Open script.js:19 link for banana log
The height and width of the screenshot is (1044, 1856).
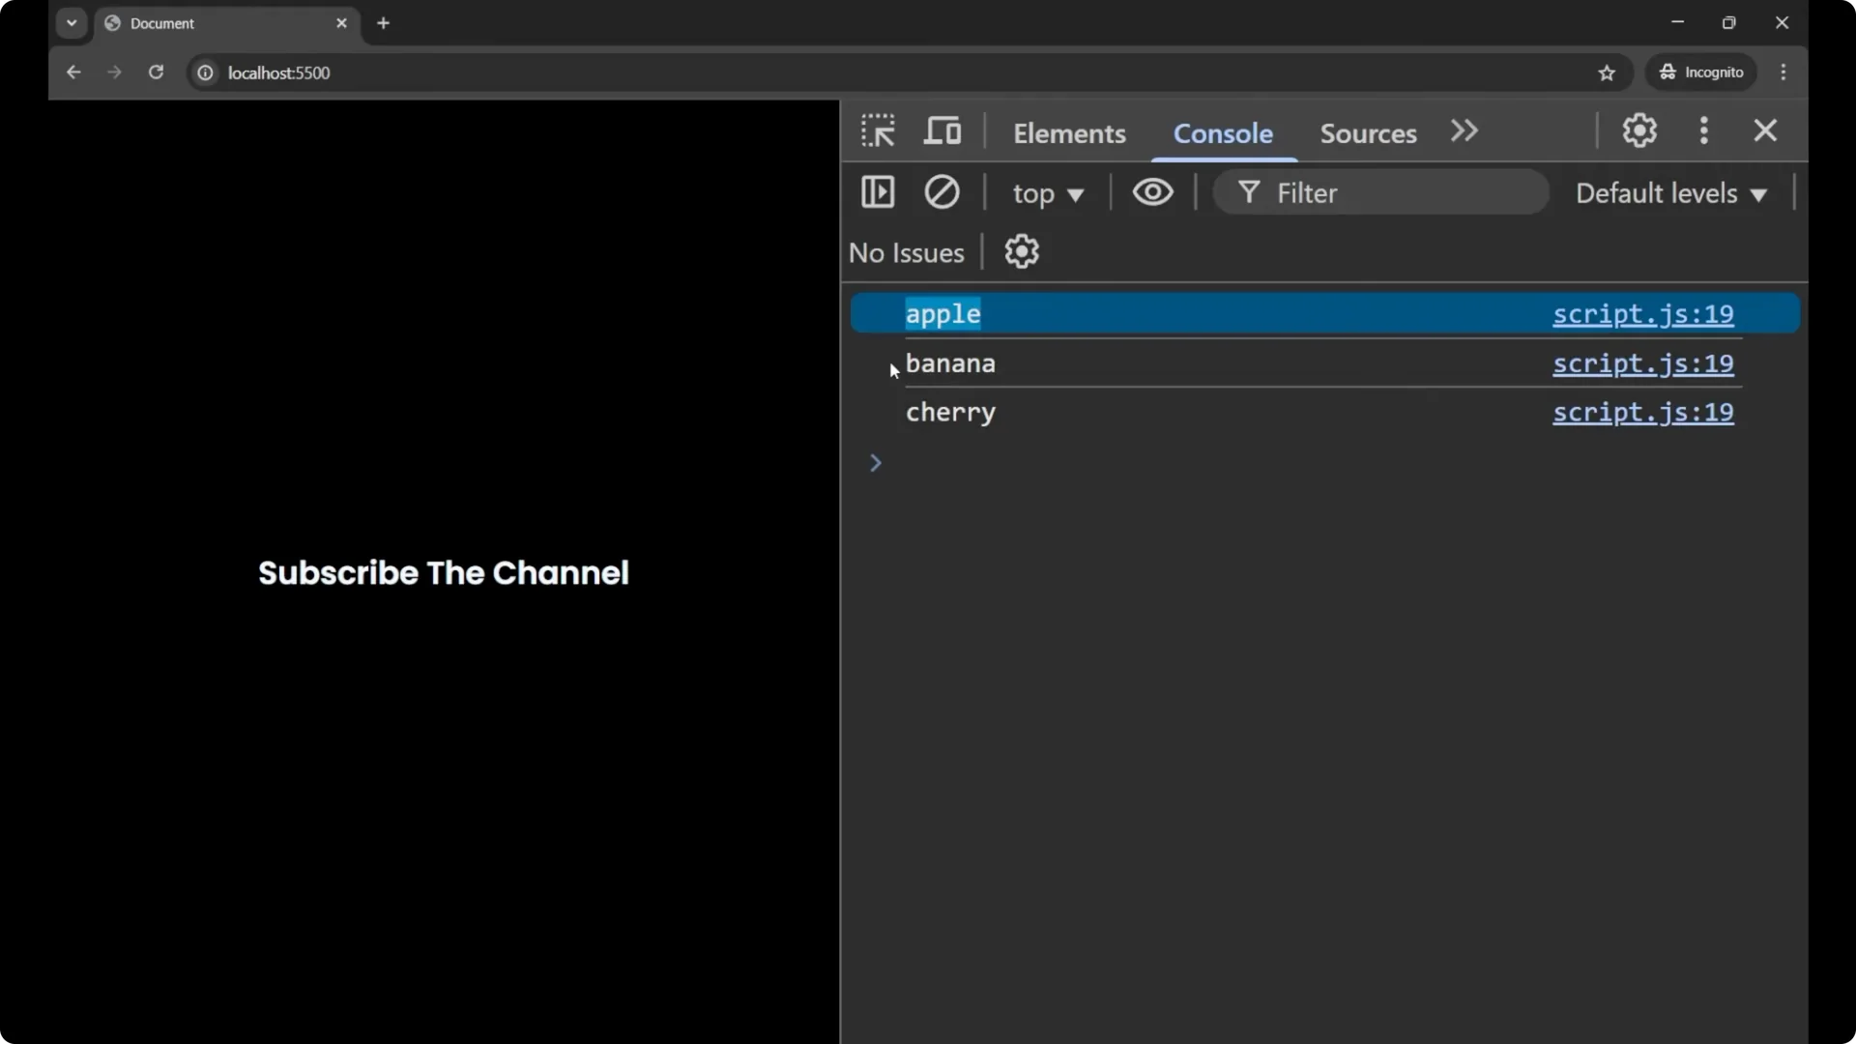click(1642, 363)
